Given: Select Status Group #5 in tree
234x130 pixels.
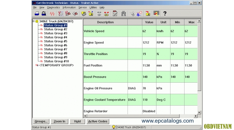Looking at the screenshot, I should pyautogui.click(x=55, y=41).
